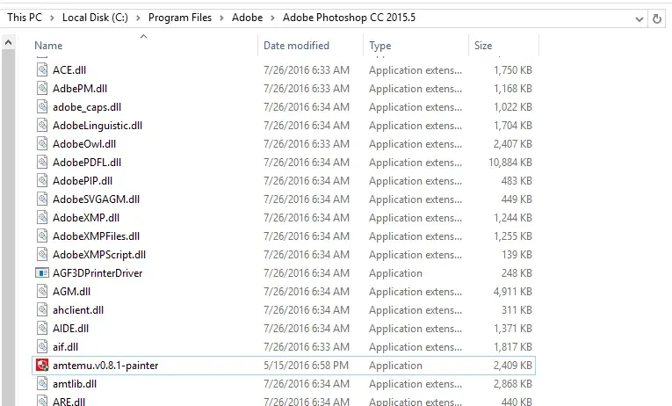Click the AdobeXMP.dll file icon
Screen dimensions: 672x406
(x=42, y=217)
